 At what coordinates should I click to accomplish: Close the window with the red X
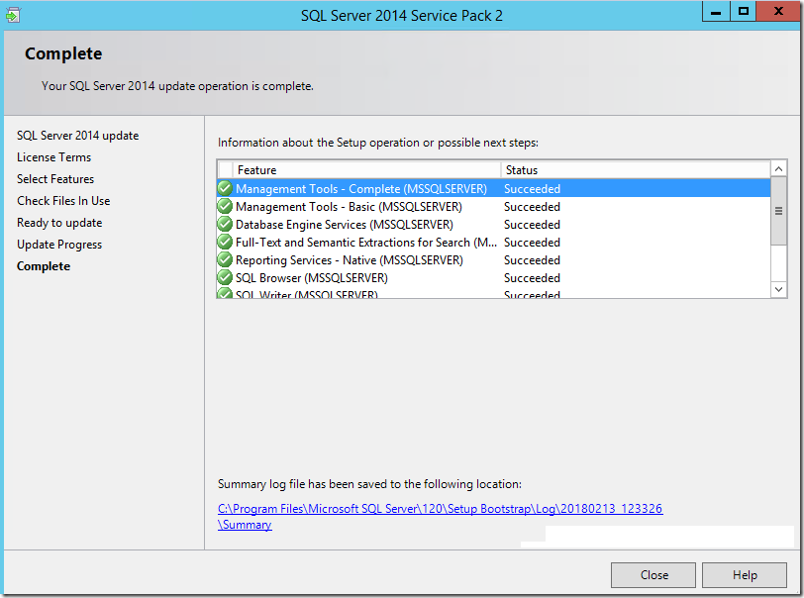click(x=778, y=11)
